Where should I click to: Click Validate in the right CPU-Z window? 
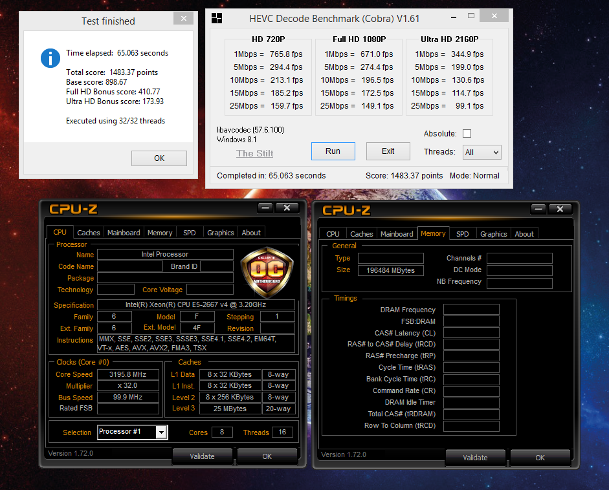tap(475, 458)
